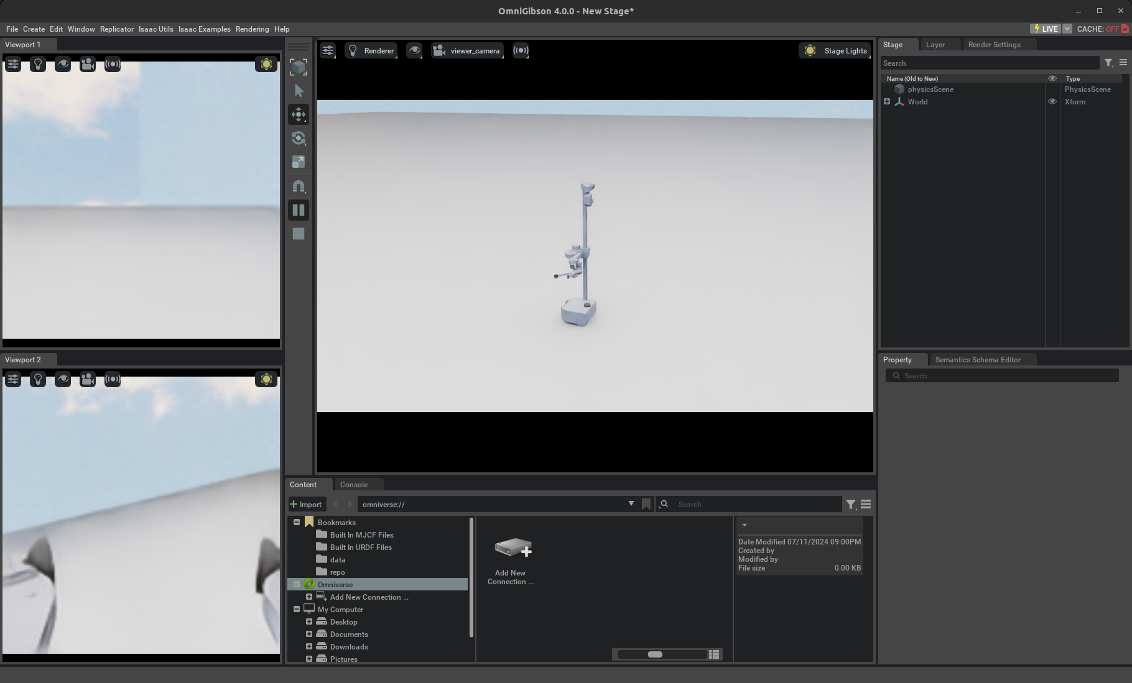Viewport: 1132px width, 683px height.
Task: Open the Stage Lights button
Action: tap(836, 51)
